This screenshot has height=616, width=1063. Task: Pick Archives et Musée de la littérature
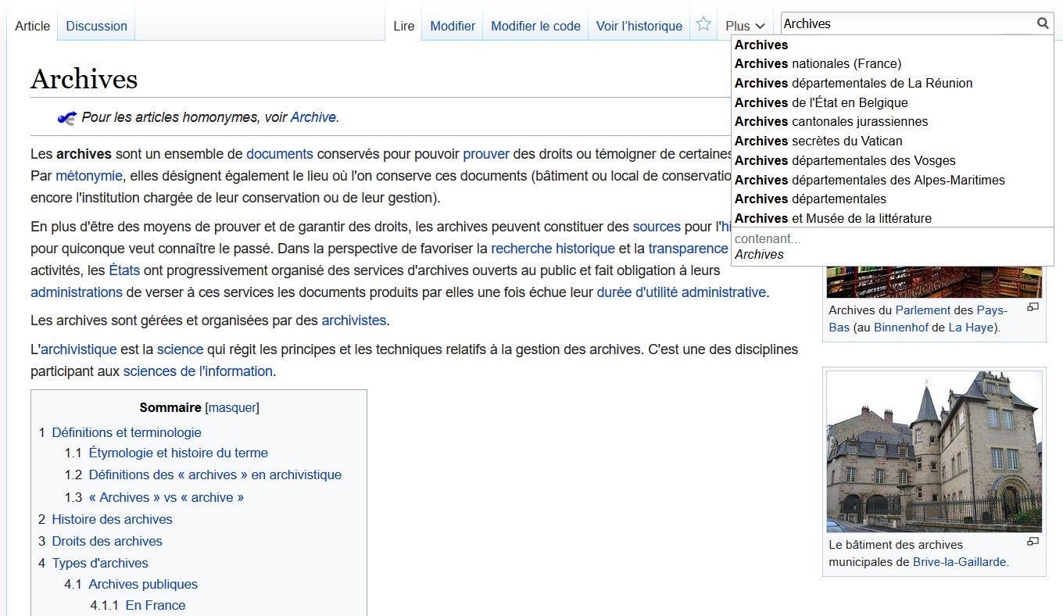pos(893,218)
